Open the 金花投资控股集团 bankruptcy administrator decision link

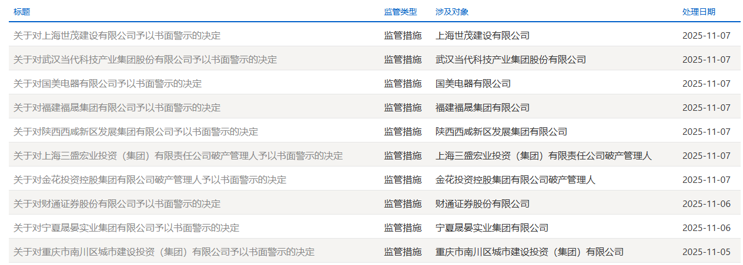150,179
